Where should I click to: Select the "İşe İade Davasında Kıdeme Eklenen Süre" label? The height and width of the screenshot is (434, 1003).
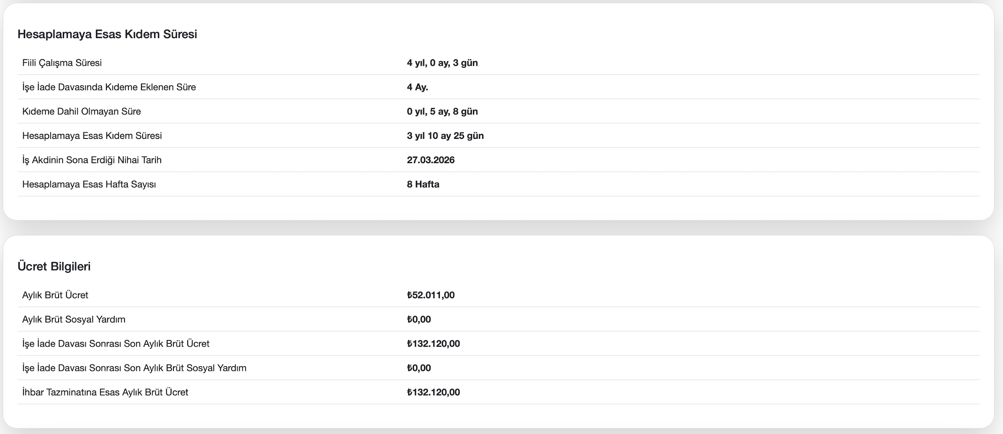(x=109, y=87)
